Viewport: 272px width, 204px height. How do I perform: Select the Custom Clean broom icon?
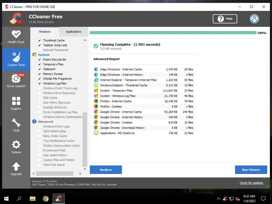pyautogui.click(x=16, y=57)
